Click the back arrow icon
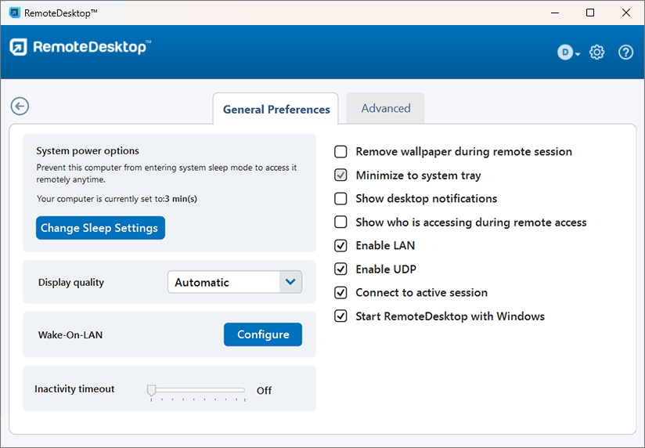The height and width of the screenshot is (448, 645). (20, 107)
